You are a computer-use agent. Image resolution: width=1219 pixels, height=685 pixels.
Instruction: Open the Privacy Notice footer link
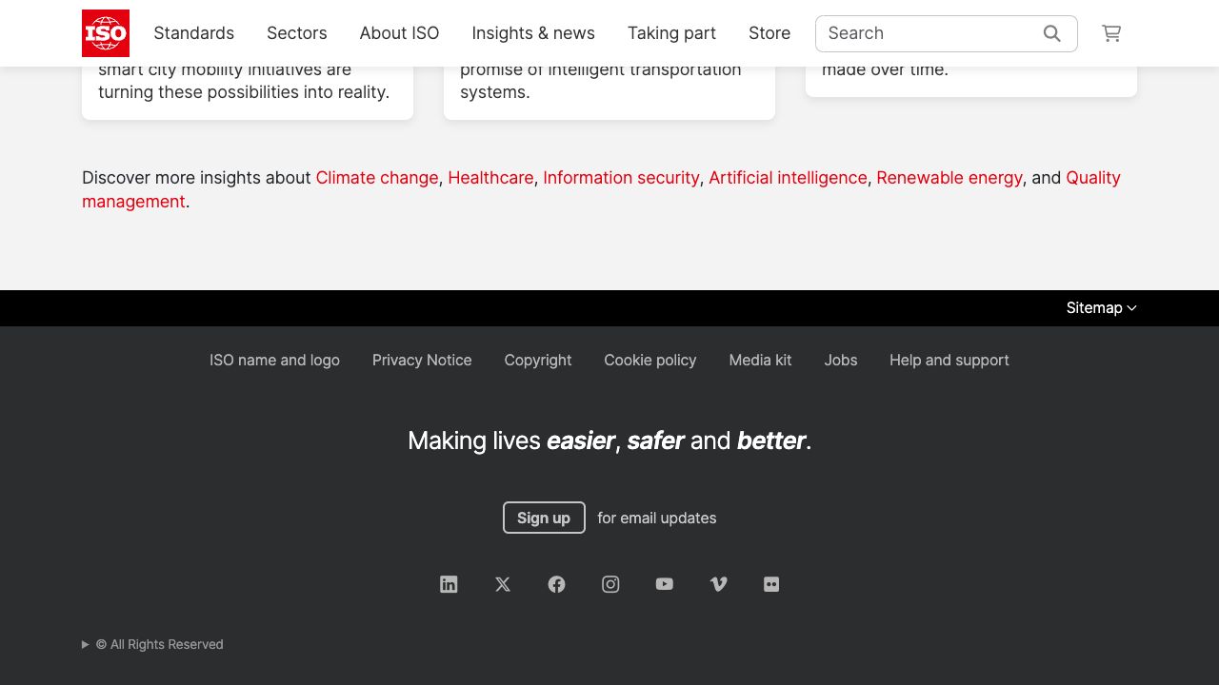coord(422,360)
